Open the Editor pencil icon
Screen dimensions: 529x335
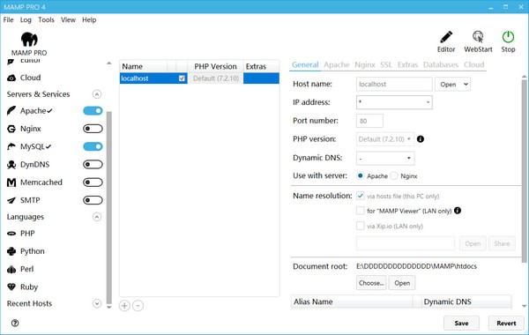(446, 37)
